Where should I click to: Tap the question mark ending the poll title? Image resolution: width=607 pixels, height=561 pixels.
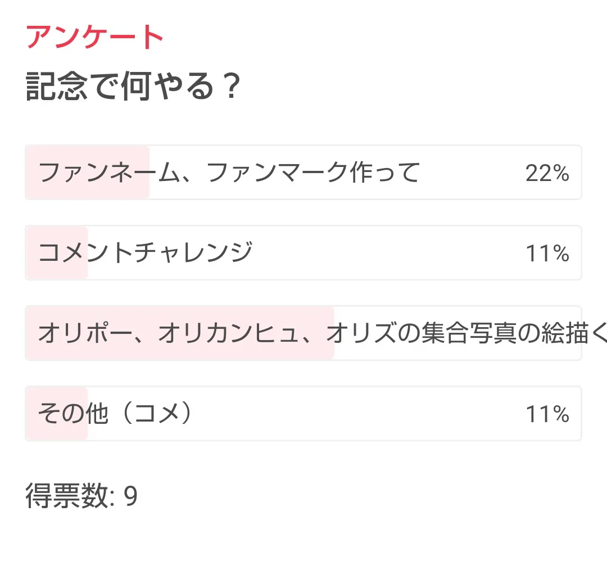(x=229, y=87)
